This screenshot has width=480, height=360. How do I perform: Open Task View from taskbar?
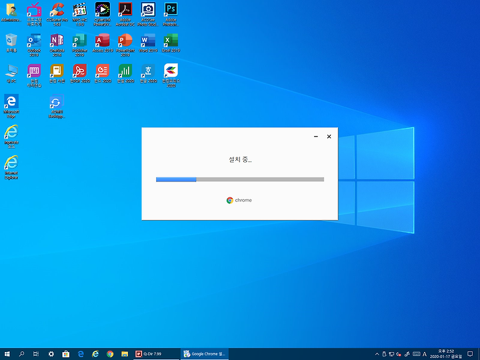[x=36, y=354]
